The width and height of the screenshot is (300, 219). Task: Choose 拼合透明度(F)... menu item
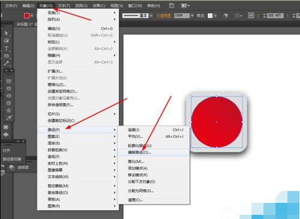pos(78,105)
